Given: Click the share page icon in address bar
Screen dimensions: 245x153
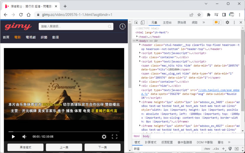Looking at the screenshot, I should point(191,15).
